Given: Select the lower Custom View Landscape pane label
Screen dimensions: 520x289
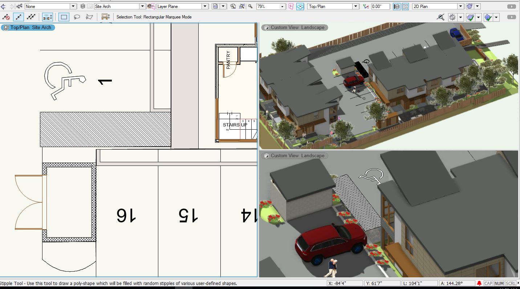Looking at the screenshot, I should [x=294, y=156].
